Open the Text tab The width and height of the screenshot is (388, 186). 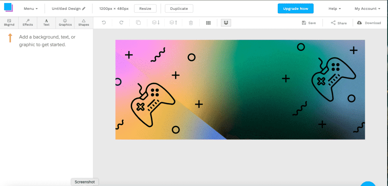[x=46, y=23]
